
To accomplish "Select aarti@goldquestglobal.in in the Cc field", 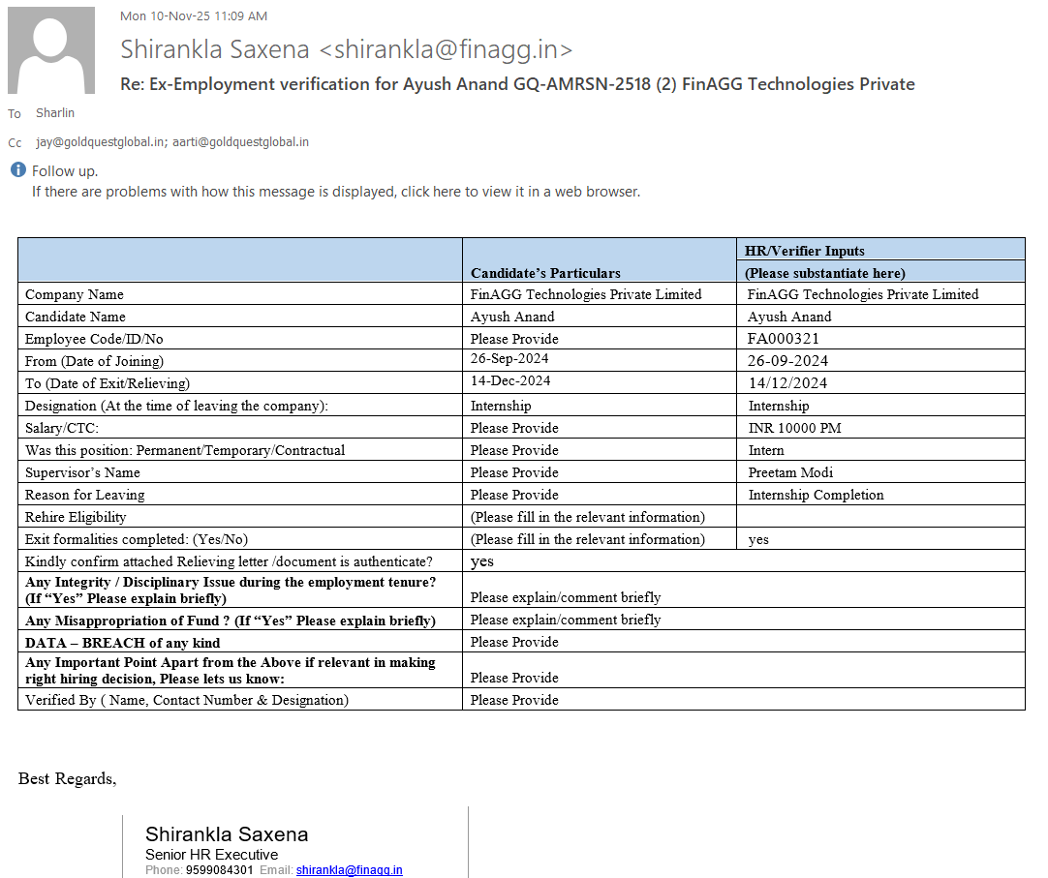I will pyautogui.click(x=240, y=142).
